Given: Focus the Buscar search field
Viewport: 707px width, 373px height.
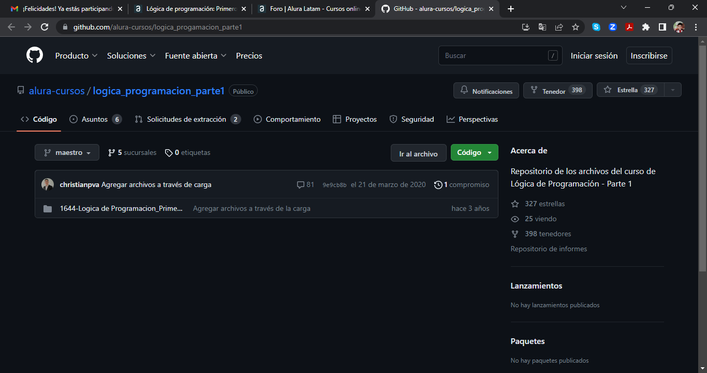Looking at the screenshot, I should (500, 55).
